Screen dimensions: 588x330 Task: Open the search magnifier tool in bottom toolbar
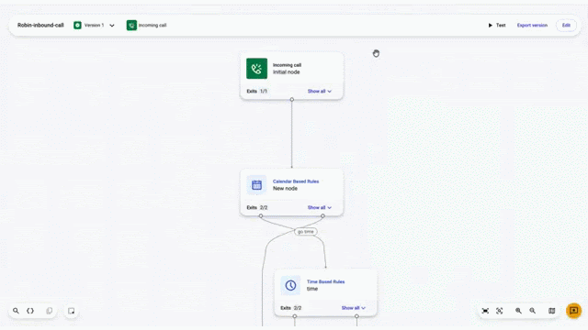(x=16, y=311)
